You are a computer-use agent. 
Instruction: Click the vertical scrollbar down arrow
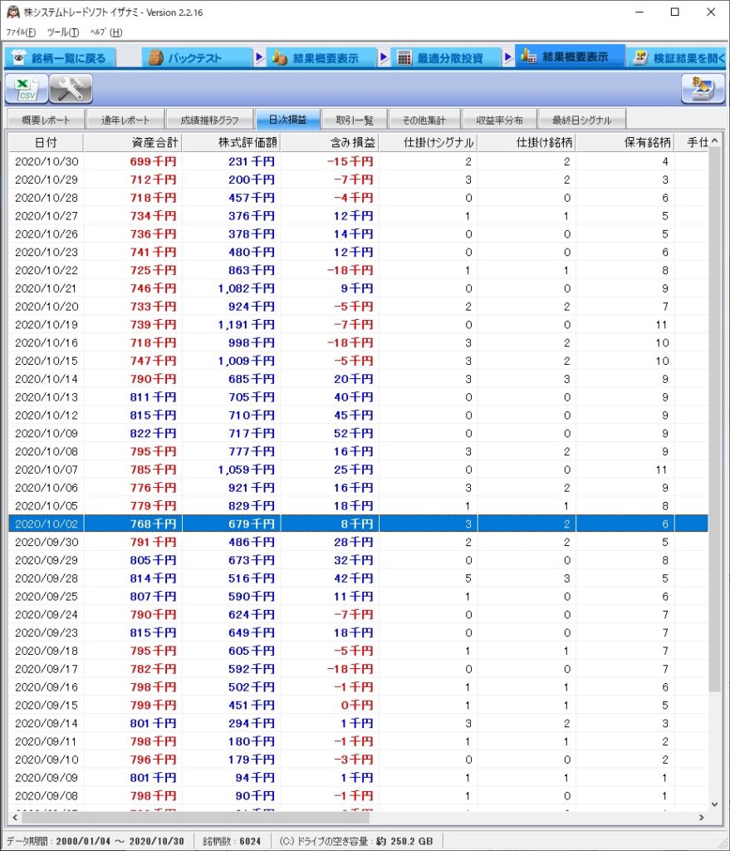click(715, 804)
